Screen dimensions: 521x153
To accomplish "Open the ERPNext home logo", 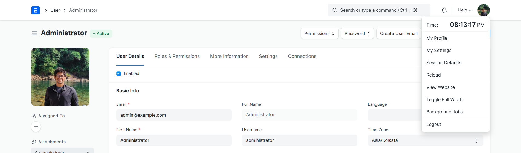I will (x=36, y=10).
